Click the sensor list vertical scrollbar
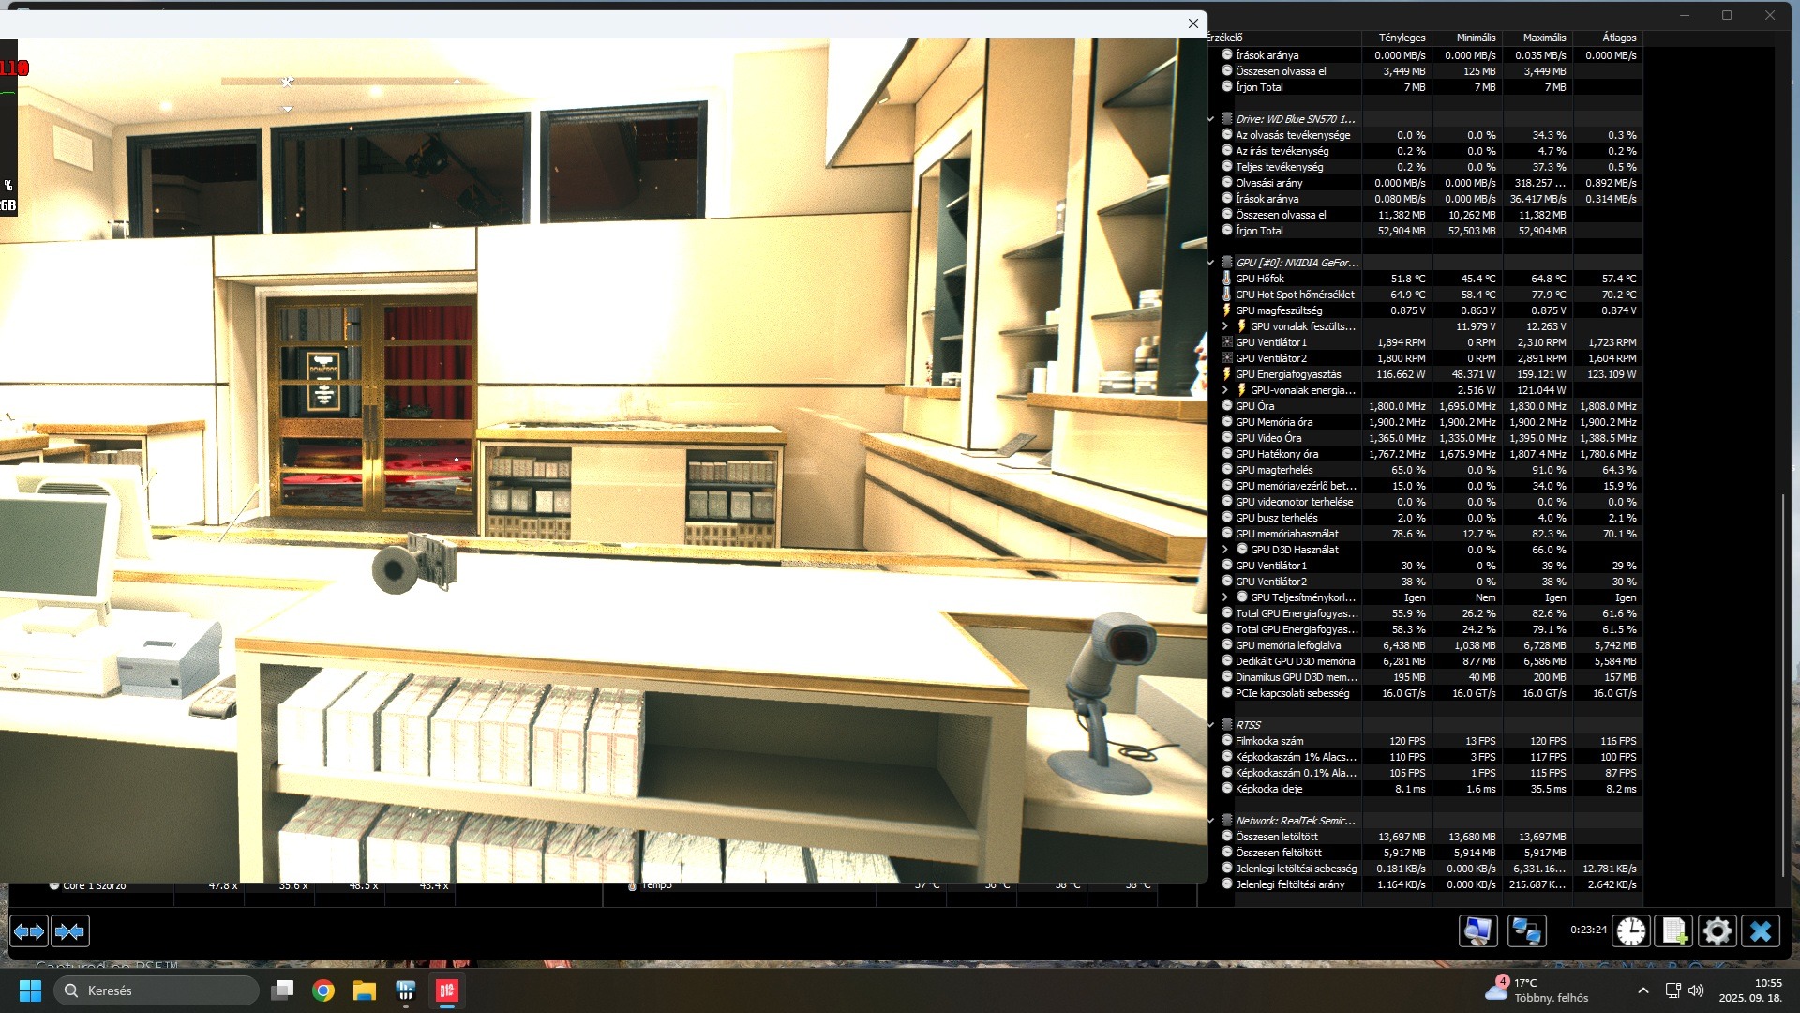 (x=1783, y=685)
